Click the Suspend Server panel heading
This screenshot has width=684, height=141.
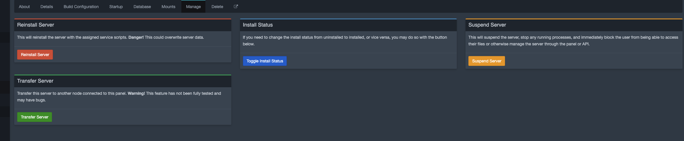click(x=487, y=25)
